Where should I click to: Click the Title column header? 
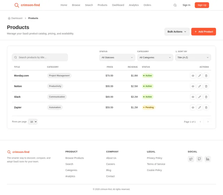click(x=17, y=67)
